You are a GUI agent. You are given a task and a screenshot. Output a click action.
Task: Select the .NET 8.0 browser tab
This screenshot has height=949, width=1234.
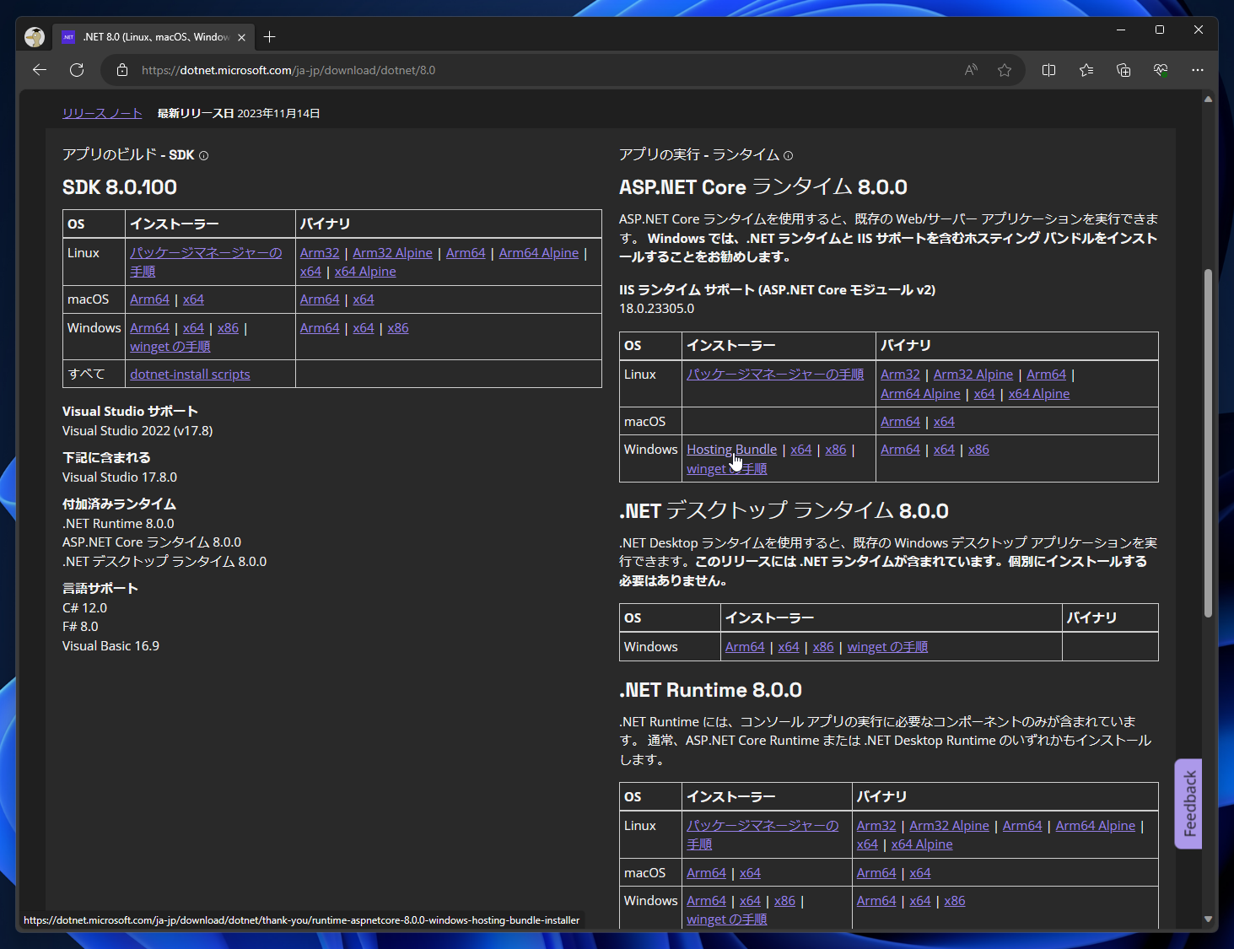pos(152,37)
